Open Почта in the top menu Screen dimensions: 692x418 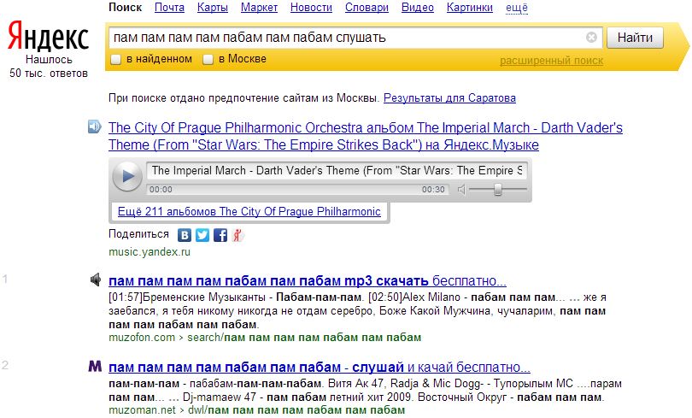point(169,8)
